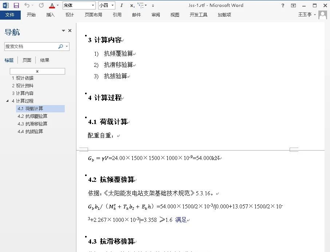This screenshot has width=330, height=252.
Task: Toggle italic formatting
Action: 122,5
